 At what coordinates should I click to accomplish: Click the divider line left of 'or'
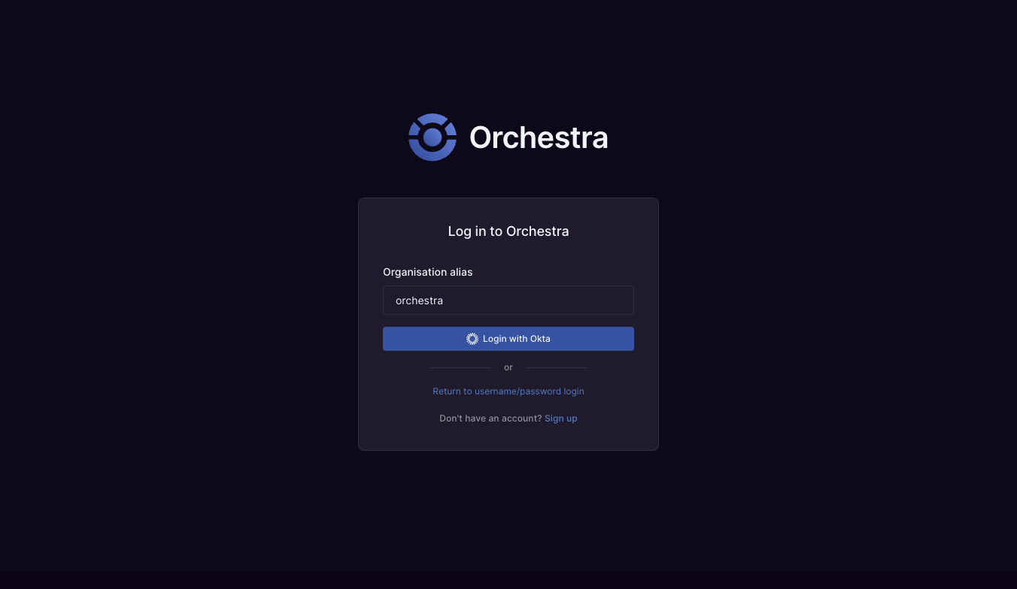click(460, 367)
